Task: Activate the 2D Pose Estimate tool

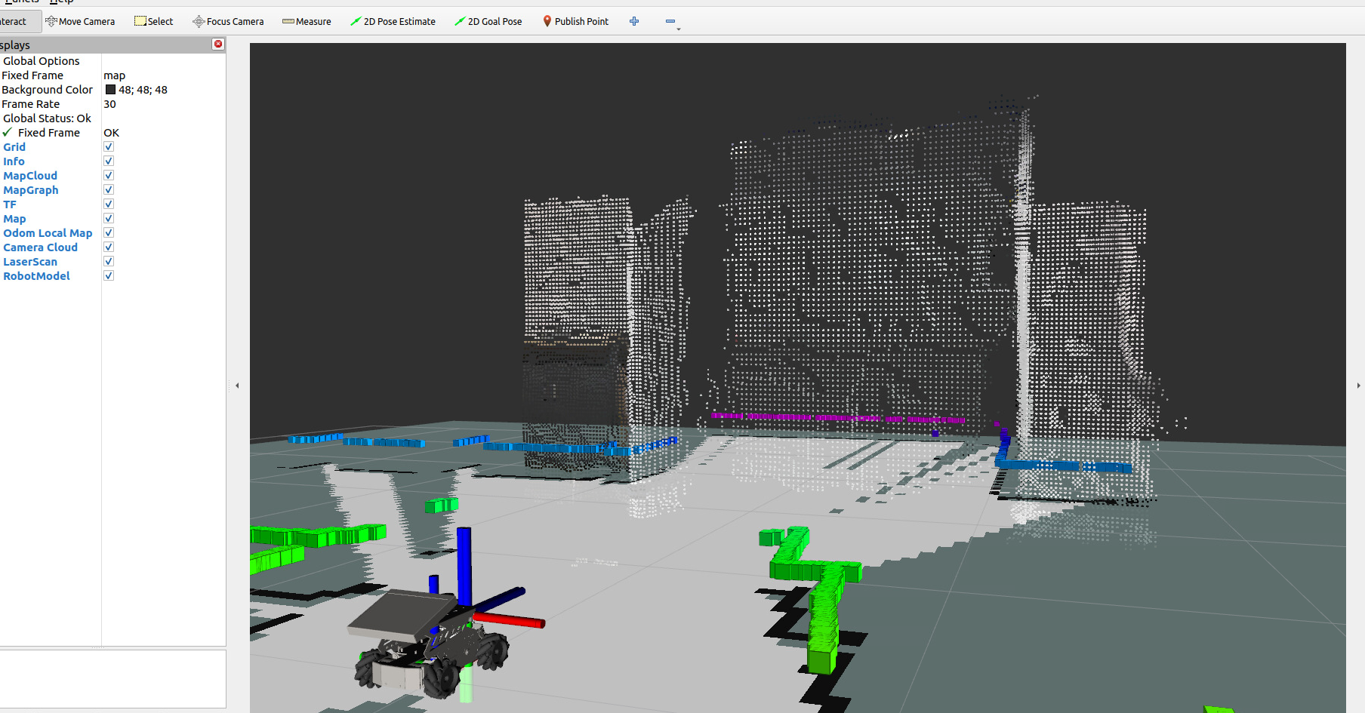Action: (x=393, y=21)
